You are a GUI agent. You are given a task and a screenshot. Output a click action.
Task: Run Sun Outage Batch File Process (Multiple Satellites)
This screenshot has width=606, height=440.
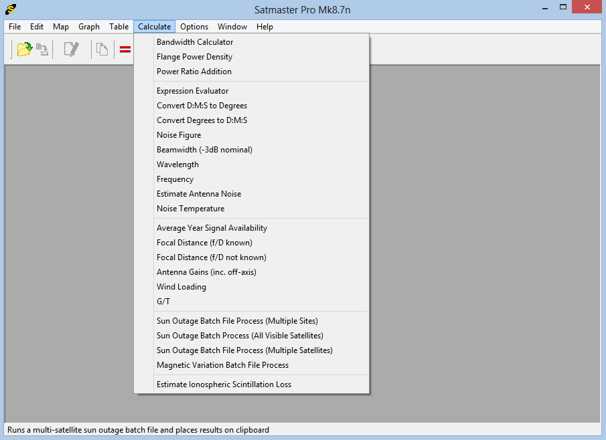252,350
